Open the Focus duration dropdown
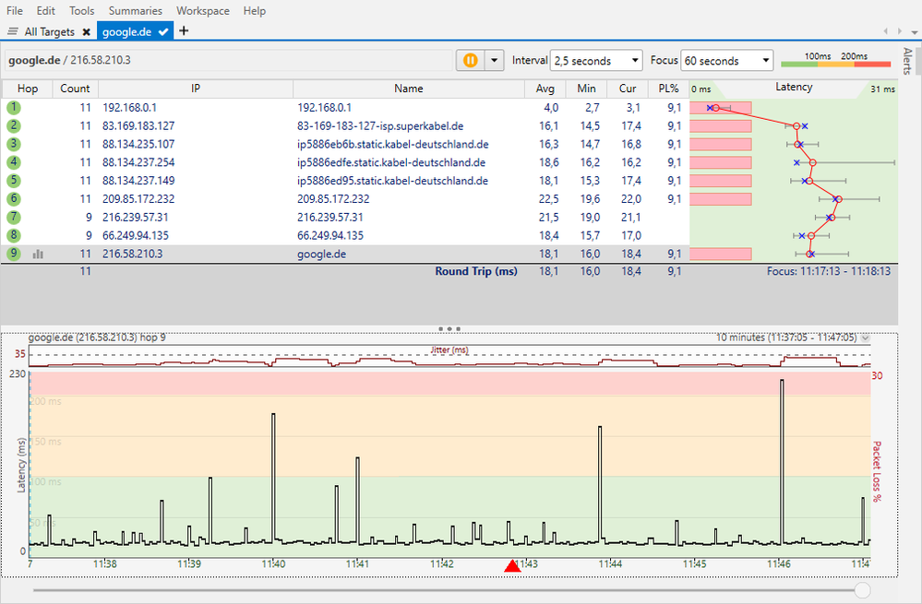The width and height of the screenshot is (922, 604). [726, 59]
